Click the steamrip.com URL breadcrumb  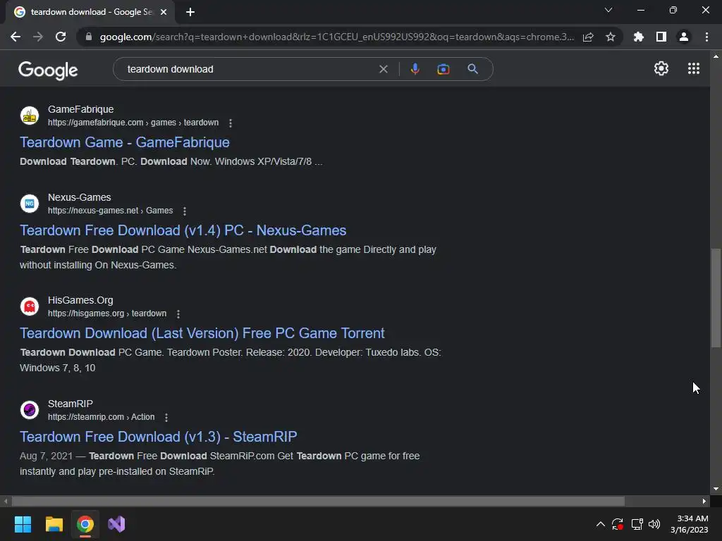[x=102, y=417]
